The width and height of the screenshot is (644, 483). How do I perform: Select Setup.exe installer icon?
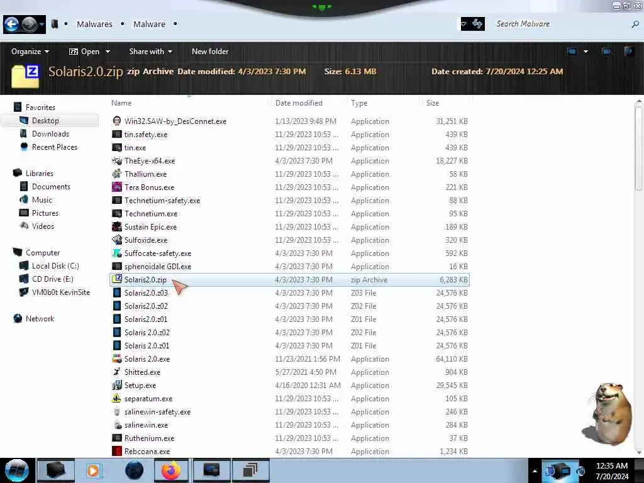117,386
